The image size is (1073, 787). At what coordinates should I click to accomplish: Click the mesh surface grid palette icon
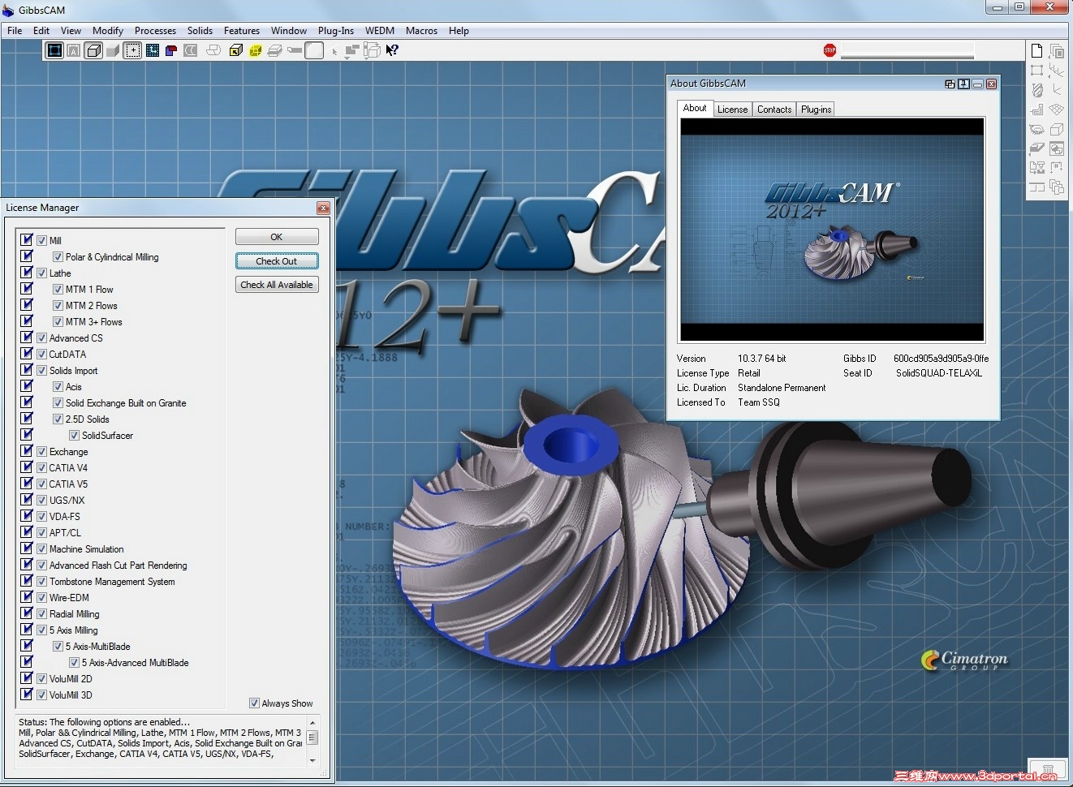(x=1056, y=110)
